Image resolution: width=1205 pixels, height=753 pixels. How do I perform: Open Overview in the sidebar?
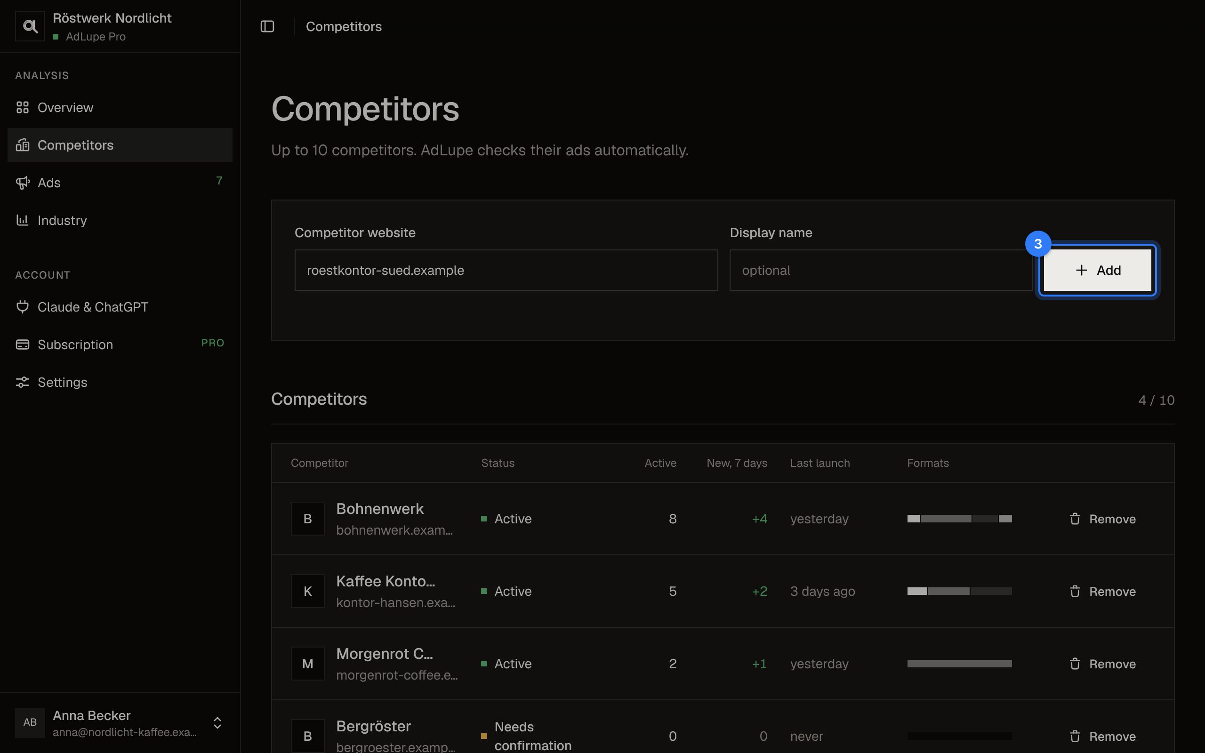pyautogui.click(x=120, y=108)
